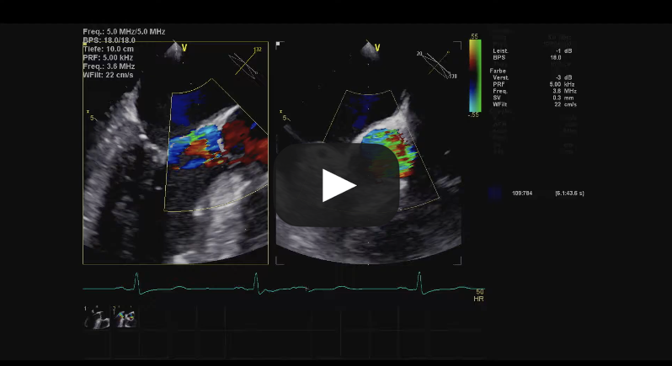Click the left color Doppler flow image
The width and height of the screenshot is (672, 366).
pyautogui.click(x=215, y=147)
